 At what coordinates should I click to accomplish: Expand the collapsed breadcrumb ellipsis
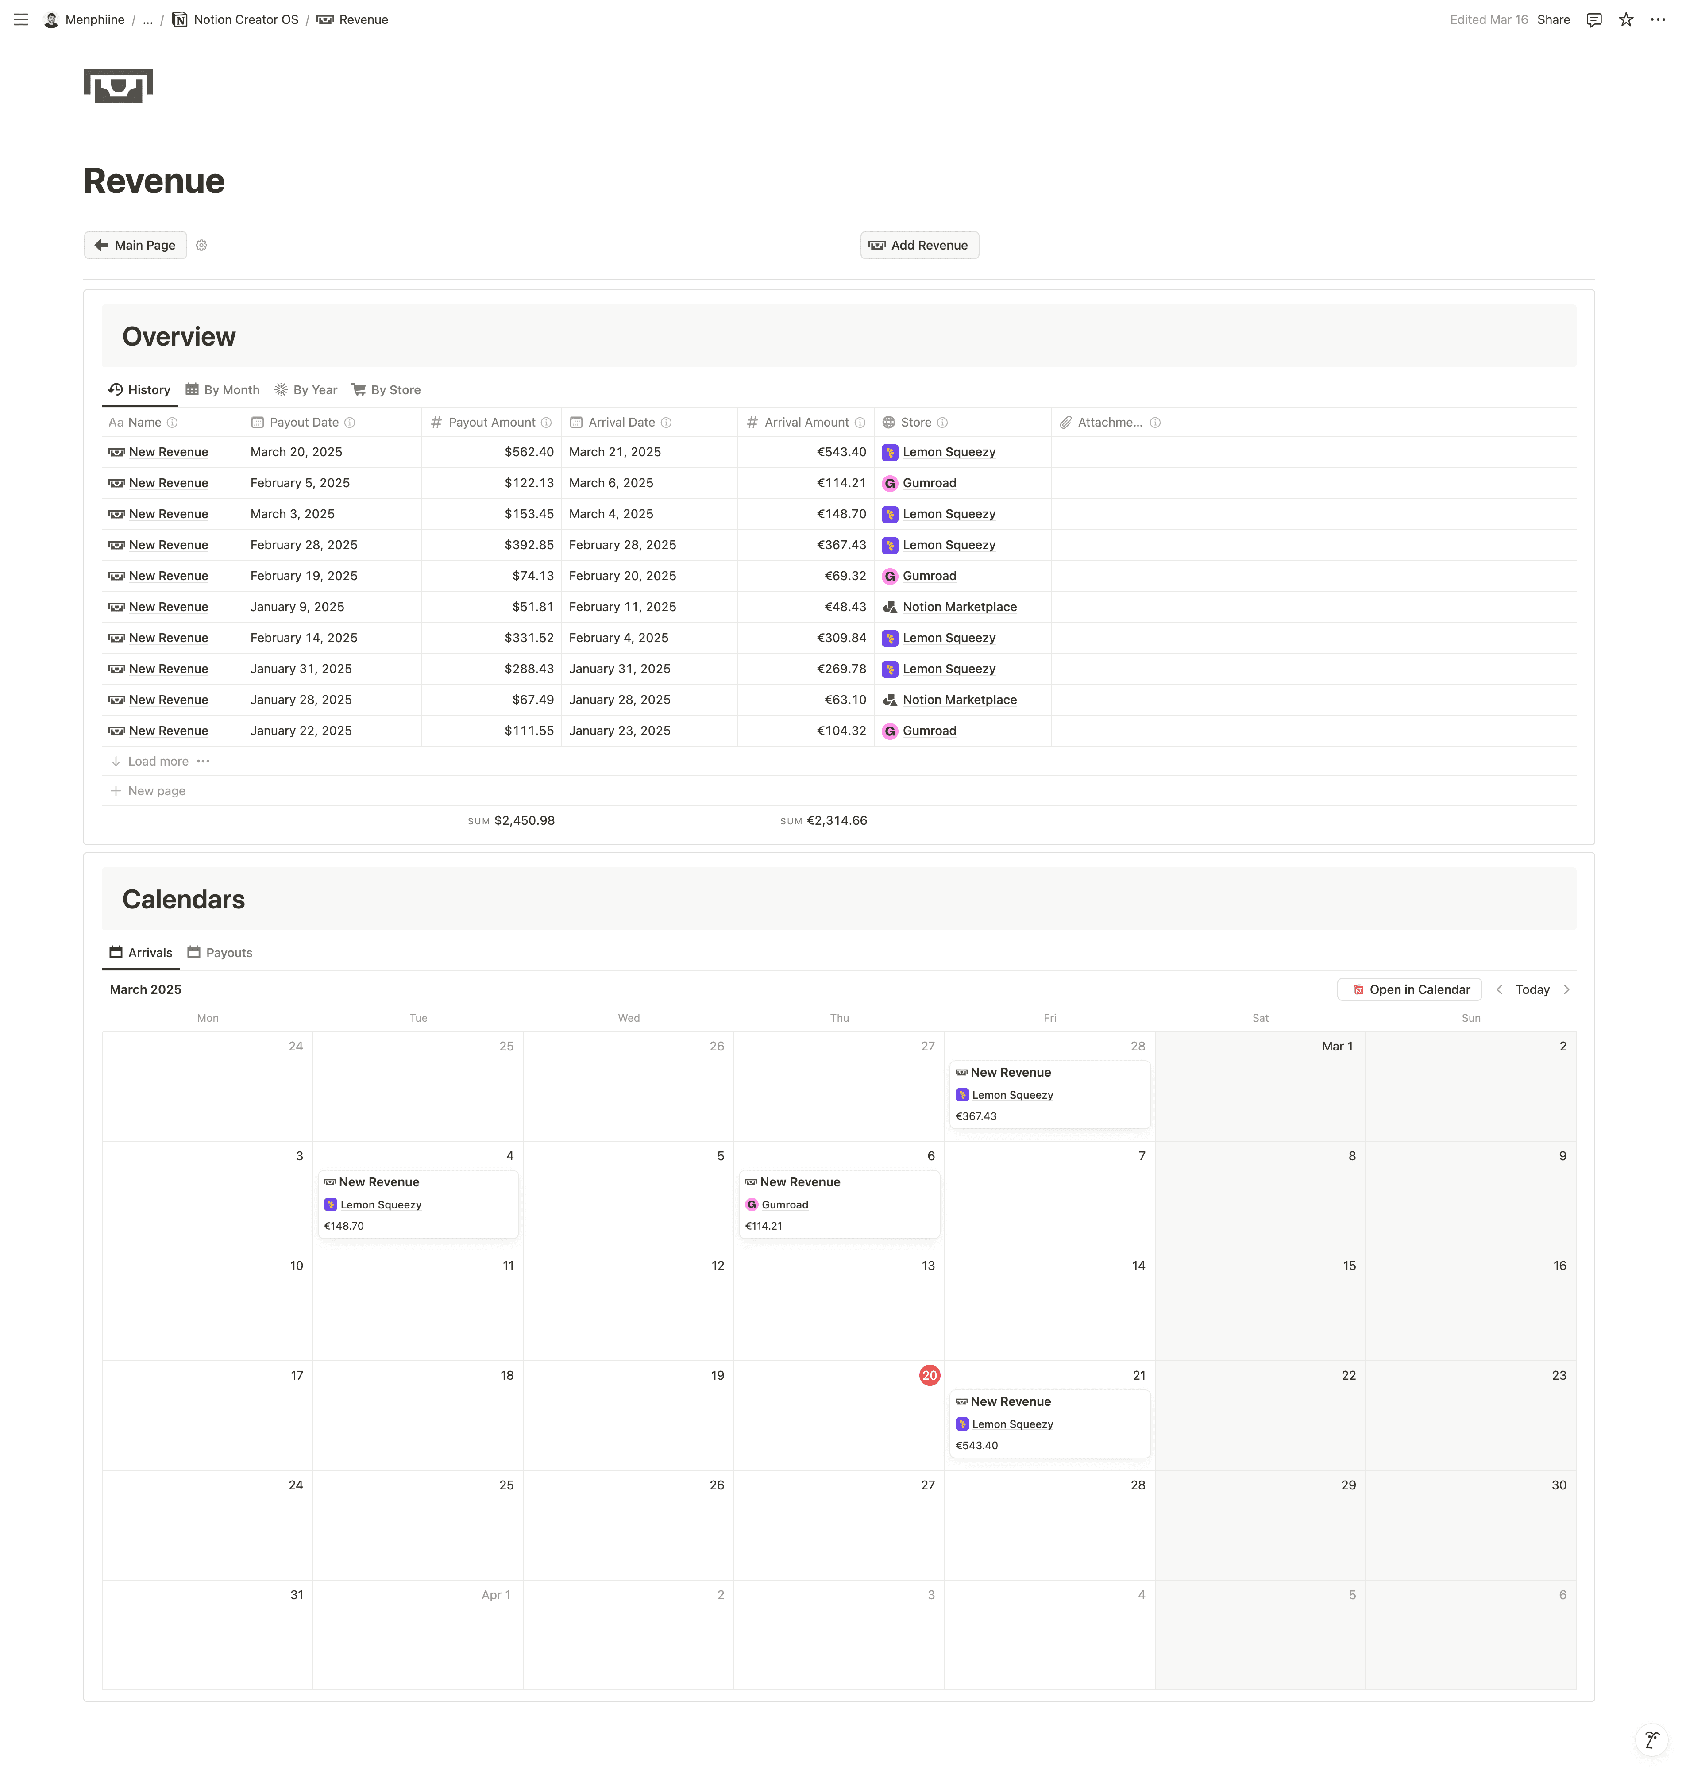pos(148,20)
